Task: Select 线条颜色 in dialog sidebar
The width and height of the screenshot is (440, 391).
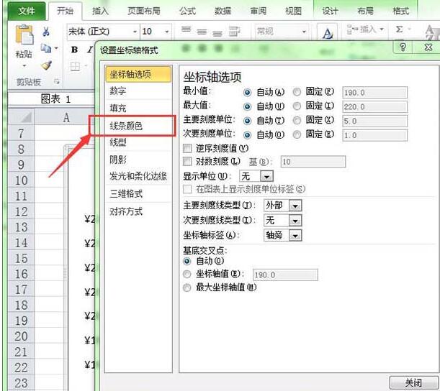Action: coord(126,126)
